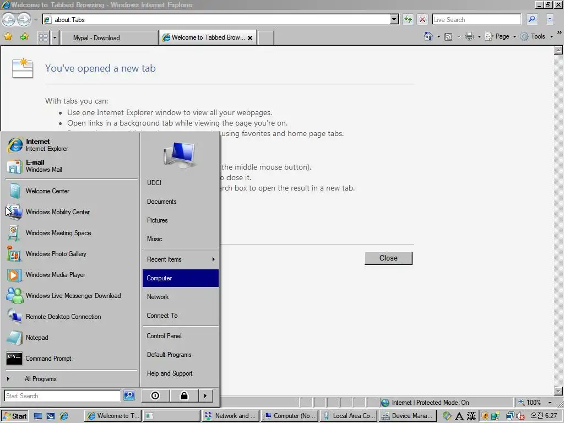Click the Start button on taskbar
This screenshot has width=564, height=423.
(14, 416)
